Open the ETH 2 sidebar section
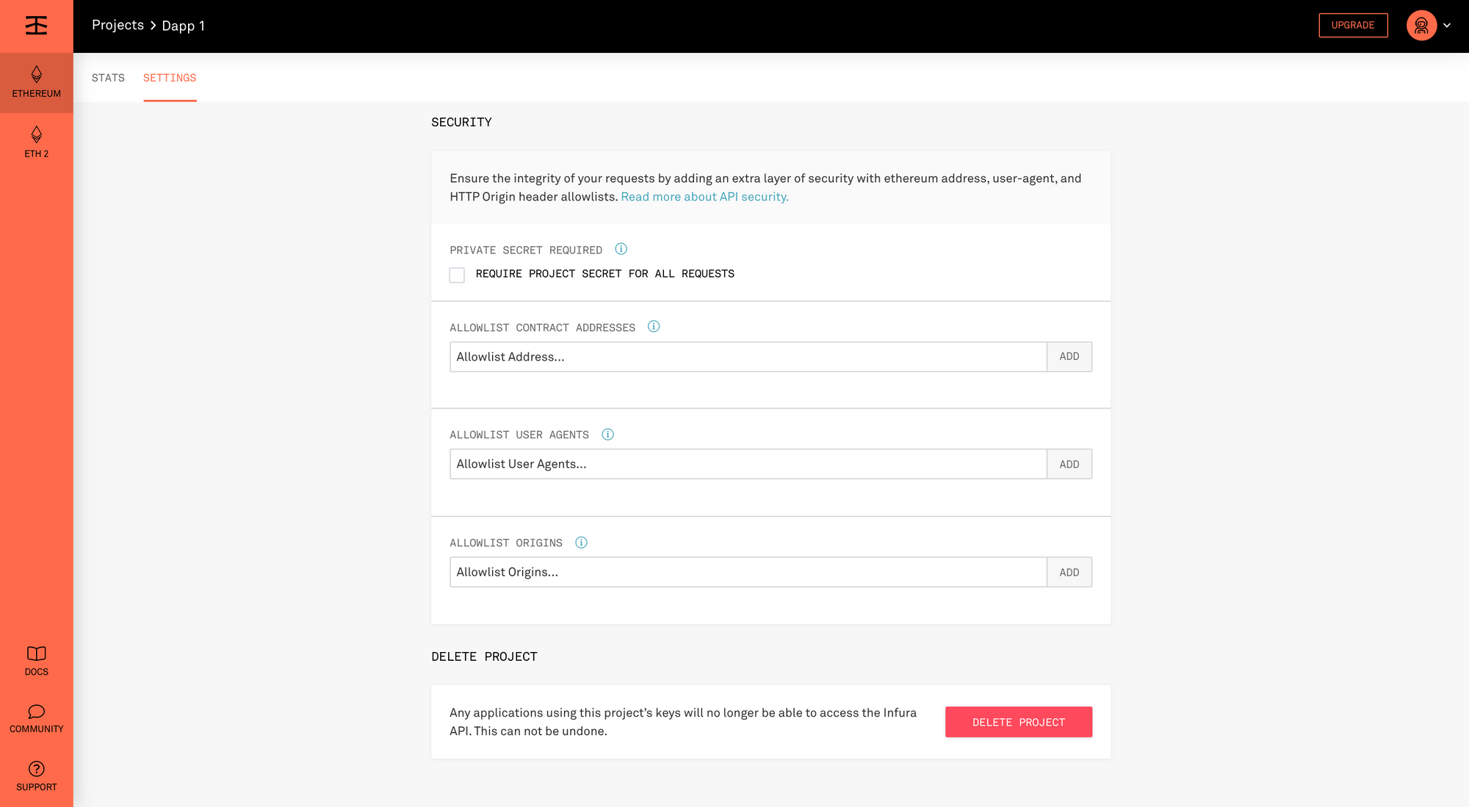 coord(36,142)
